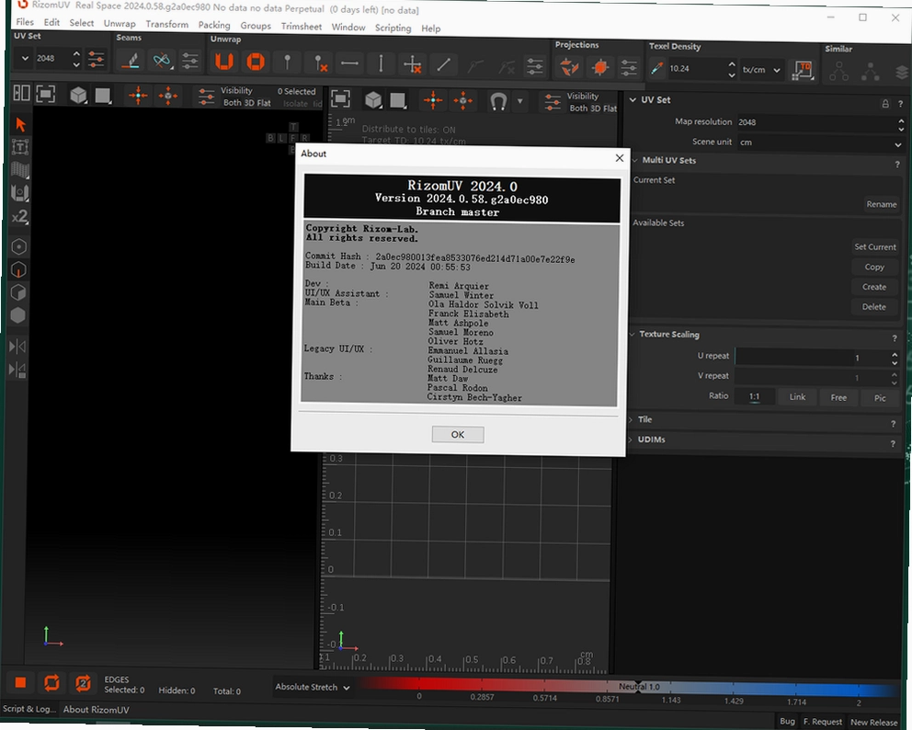Open the Help menu
The image size is (912, 730).
(x=431, y=28)
